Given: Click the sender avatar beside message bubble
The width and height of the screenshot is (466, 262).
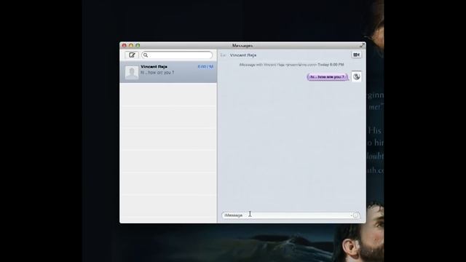Looking at the screenshot, I should pos(356,76).
